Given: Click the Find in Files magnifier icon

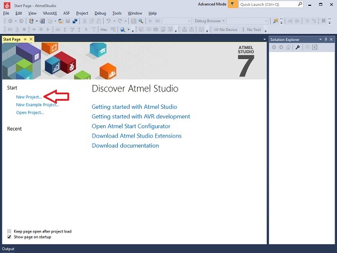Looking at the screenshot, I should click(141, 21).
